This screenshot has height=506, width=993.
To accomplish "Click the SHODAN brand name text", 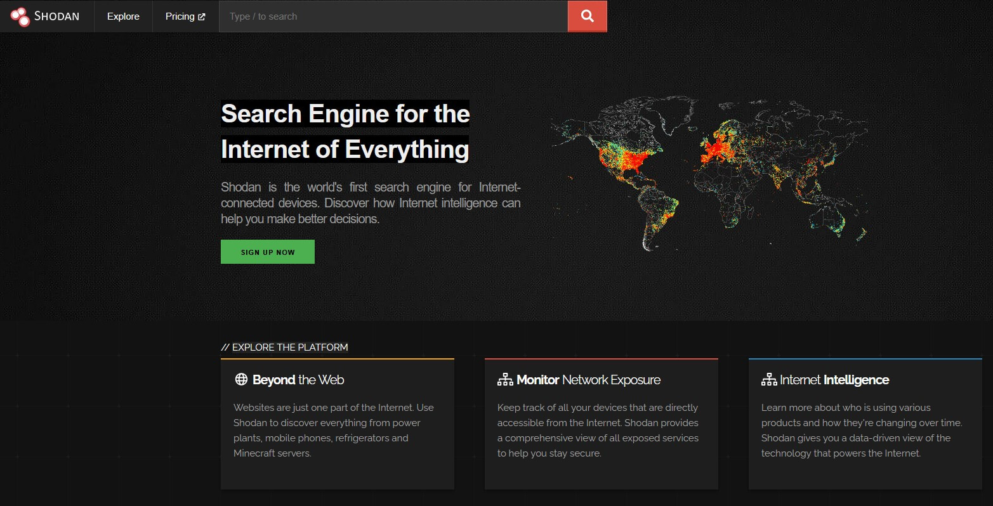I will tap(56, 16).
